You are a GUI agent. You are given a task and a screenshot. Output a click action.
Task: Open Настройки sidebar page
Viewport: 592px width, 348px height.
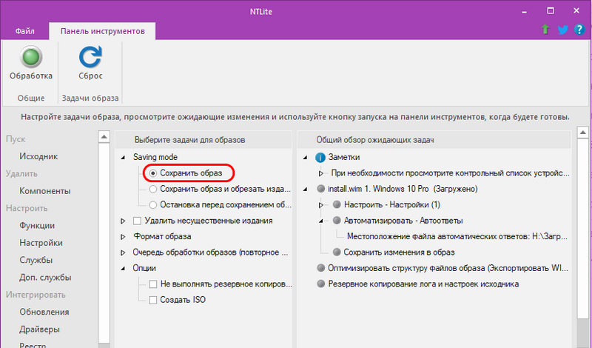click(x=41, y=243)
